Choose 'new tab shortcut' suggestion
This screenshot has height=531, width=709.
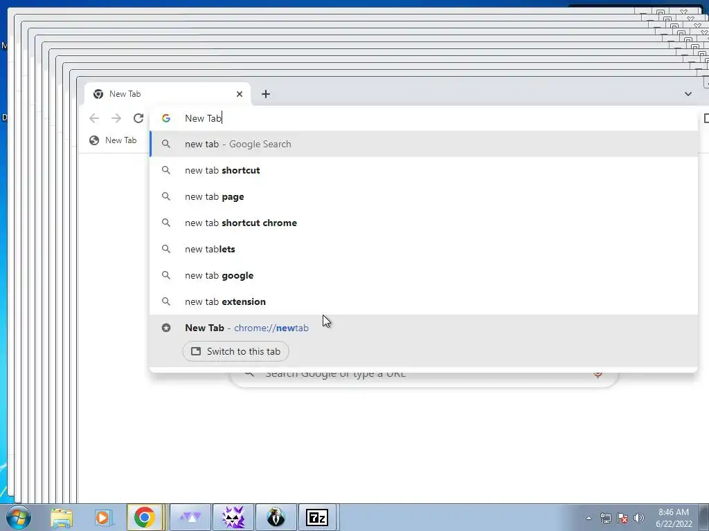pos(423,170)
